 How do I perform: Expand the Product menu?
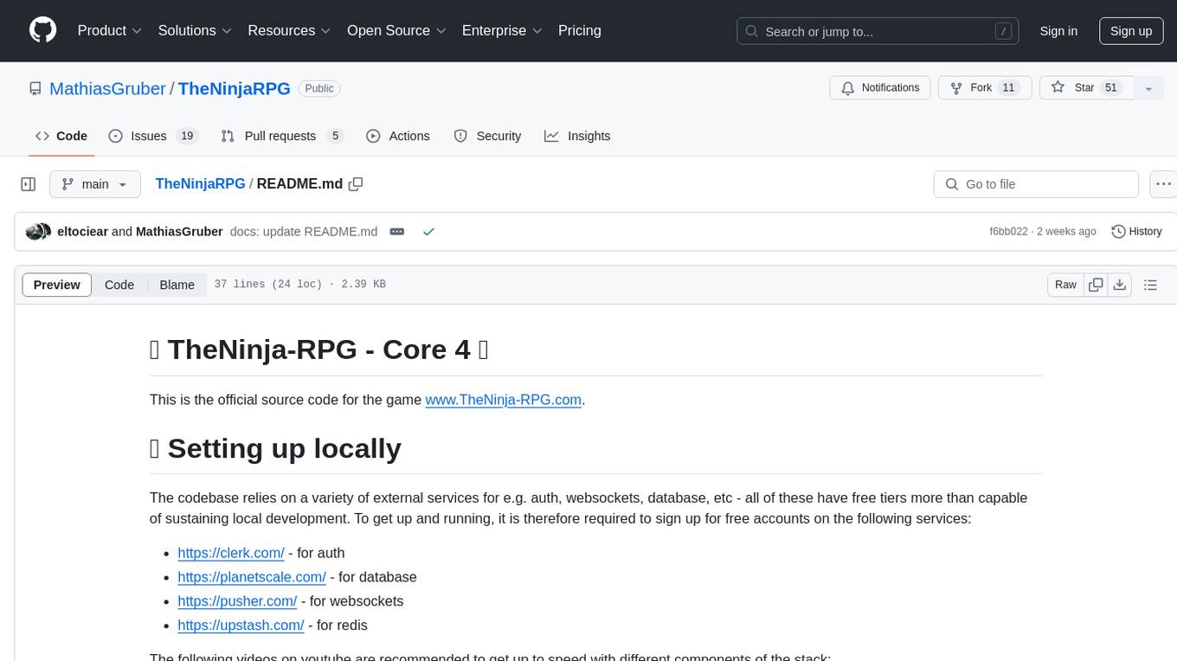pyautogui.click(x=110, y=30)
